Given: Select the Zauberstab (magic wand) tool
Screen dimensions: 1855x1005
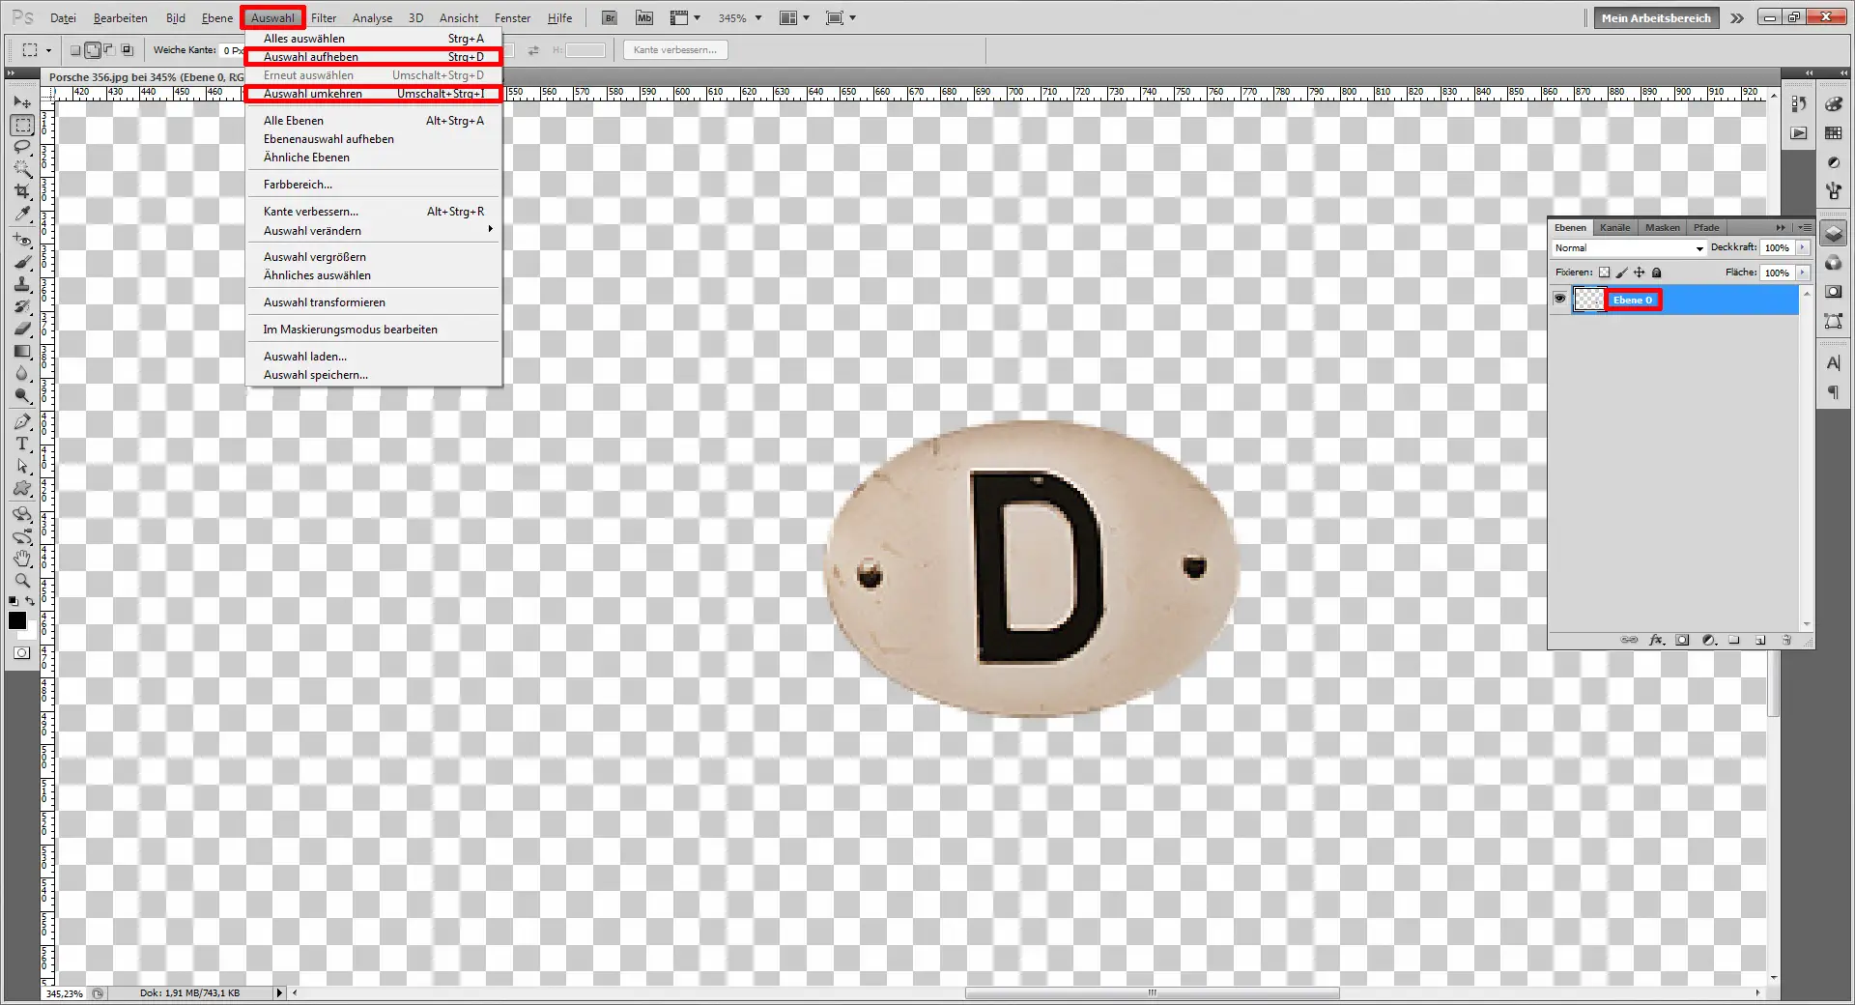Looking at the screenshot, I should click(22, 169).
